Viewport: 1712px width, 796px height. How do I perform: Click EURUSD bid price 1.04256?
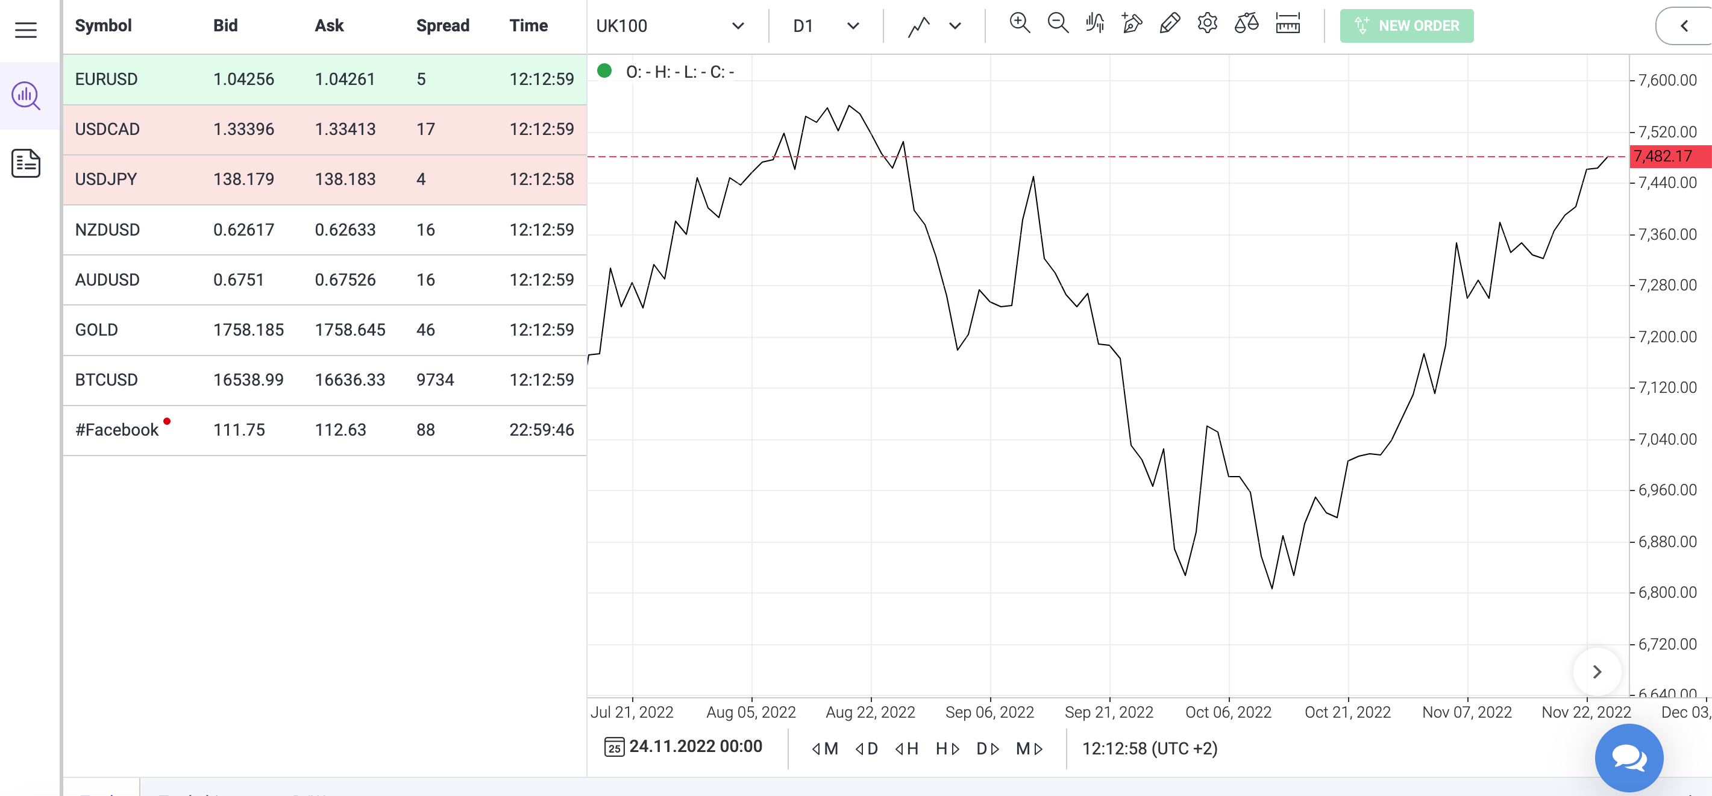243,79
